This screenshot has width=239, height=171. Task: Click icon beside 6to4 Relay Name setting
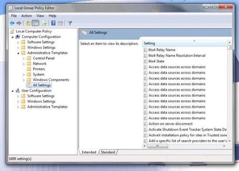coord(145,50)
